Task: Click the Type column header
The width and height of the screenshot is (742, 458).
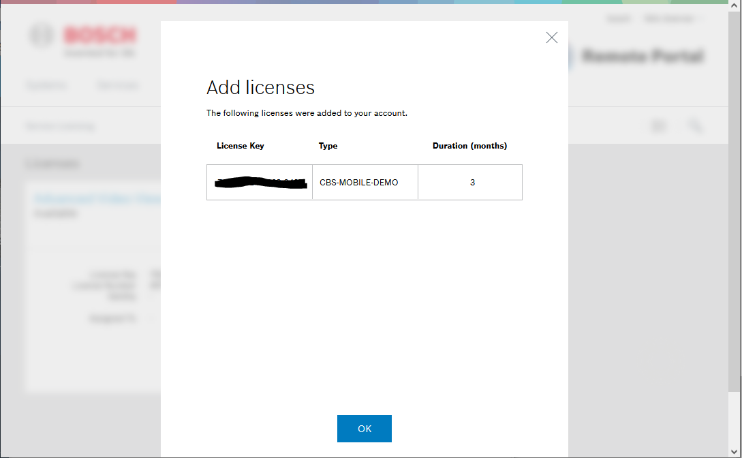Action: click(x=328, y=146)
